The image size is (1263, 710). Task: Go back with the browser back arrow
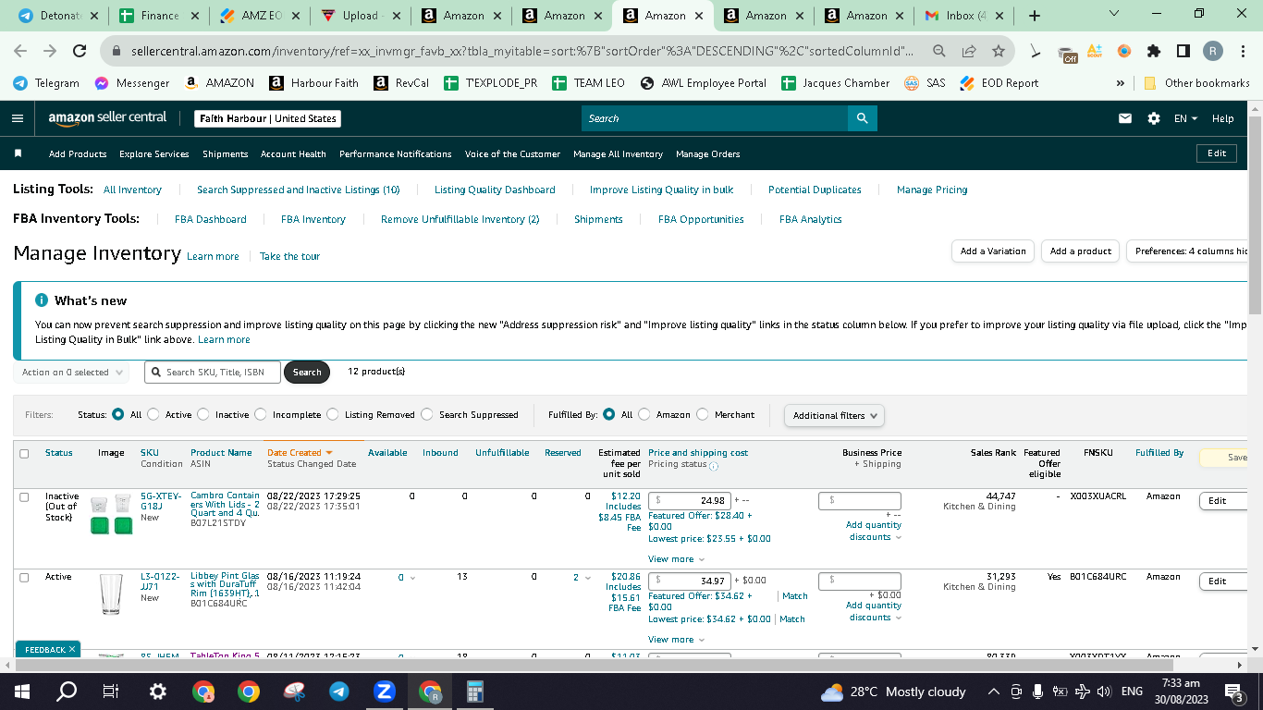(20, 52)
